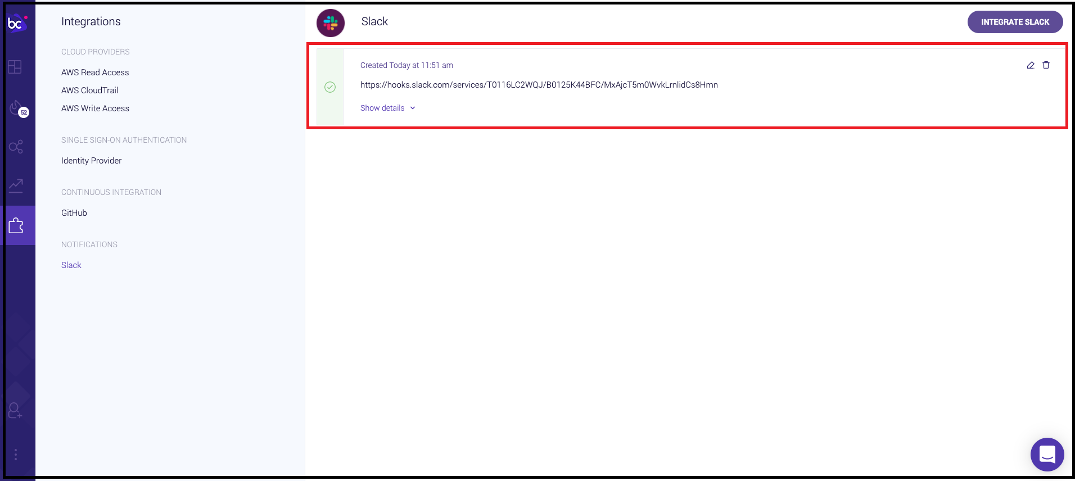
Task: Click the CONTINUOUS INTEGRATION section label
Action: [111, 192]
